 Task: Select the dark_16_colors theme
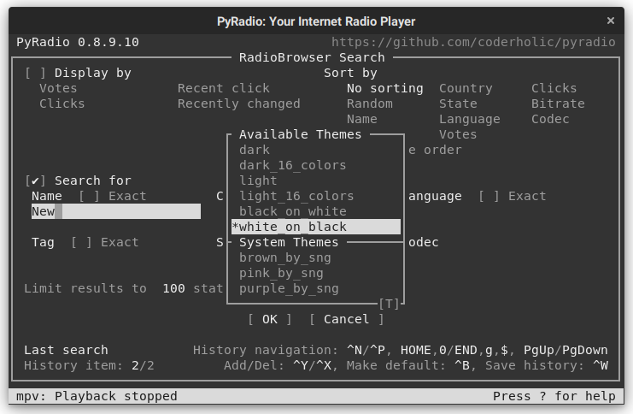[x=293, y=165]
